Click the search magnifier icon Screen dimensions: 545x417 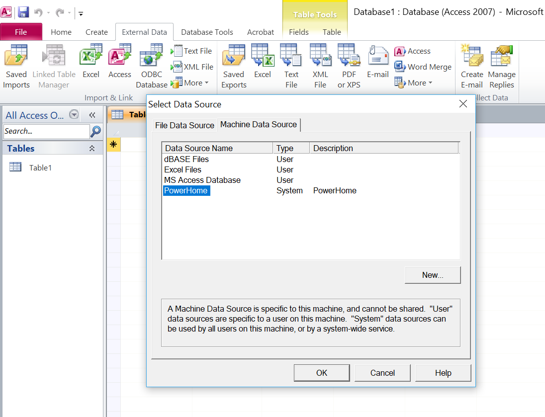95,131
